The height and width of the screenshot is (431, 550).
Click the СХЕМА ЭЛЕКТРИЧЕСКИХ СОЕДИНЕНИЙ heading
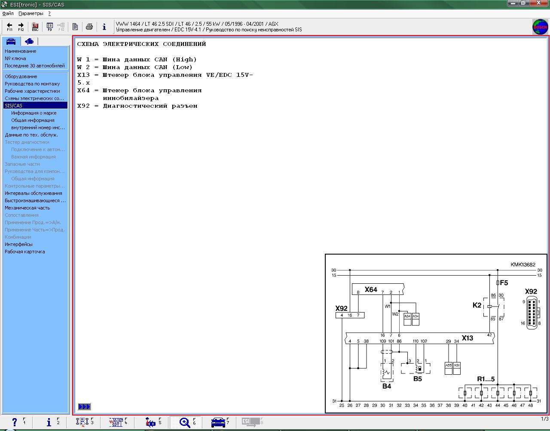pyautogui.click(x=141, y=44)
